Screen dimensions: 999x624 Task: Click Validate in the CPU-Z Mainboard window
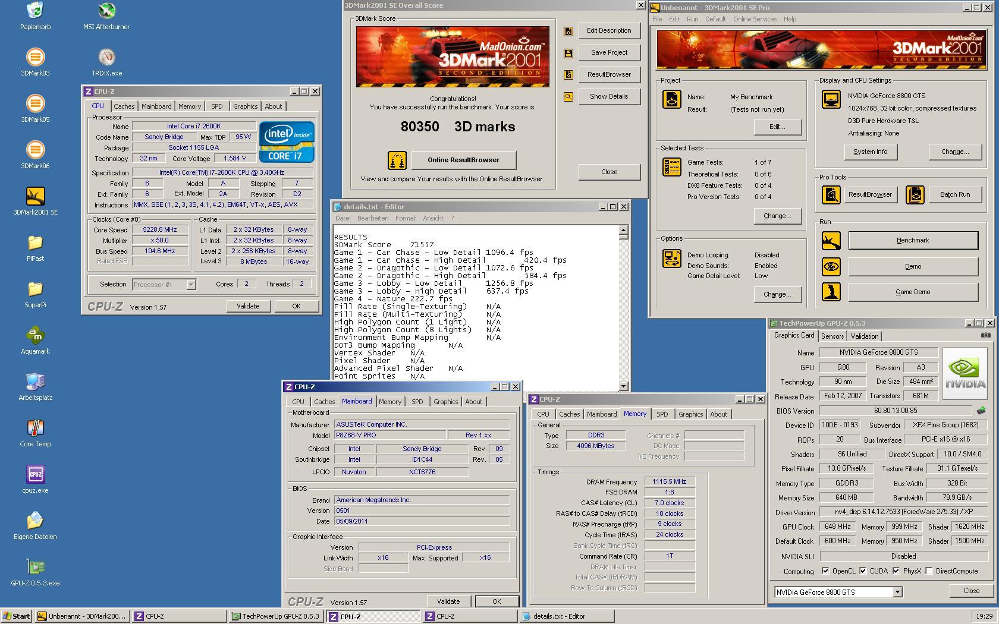pyautogui.click(x=448, y=601)
